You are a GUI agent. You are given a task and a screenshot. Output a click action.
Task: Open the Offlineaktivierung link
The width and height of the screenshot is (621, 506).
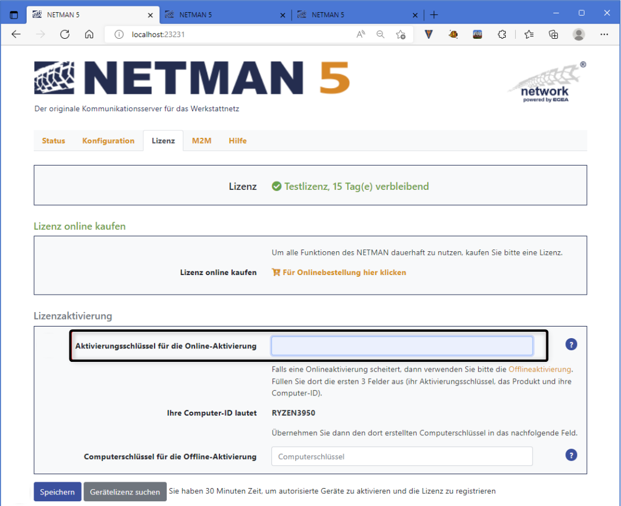click(540, 369)
